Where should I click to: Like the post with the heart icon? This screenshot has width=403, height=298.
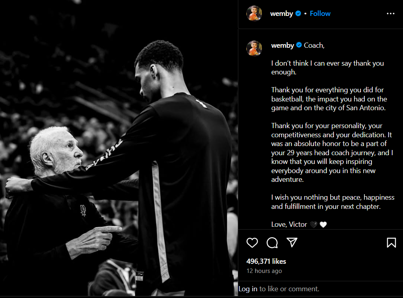click(x=252, y=242)
